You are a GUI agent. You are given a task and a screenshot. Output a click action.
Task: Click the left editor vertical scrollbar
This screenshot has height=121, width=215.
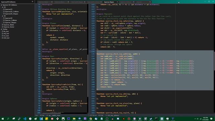tap(88, 76)
